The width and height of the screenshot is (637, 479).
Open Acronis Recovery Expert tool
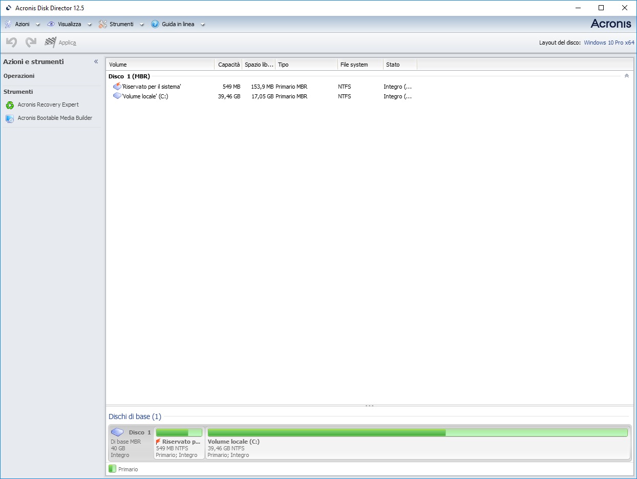pyautogui.click(x=48, y=105)
